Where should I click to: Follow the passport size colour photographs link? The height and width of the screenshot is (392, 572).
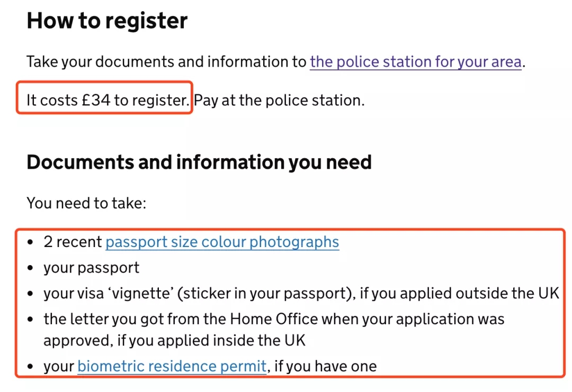[x=222, y=242]
